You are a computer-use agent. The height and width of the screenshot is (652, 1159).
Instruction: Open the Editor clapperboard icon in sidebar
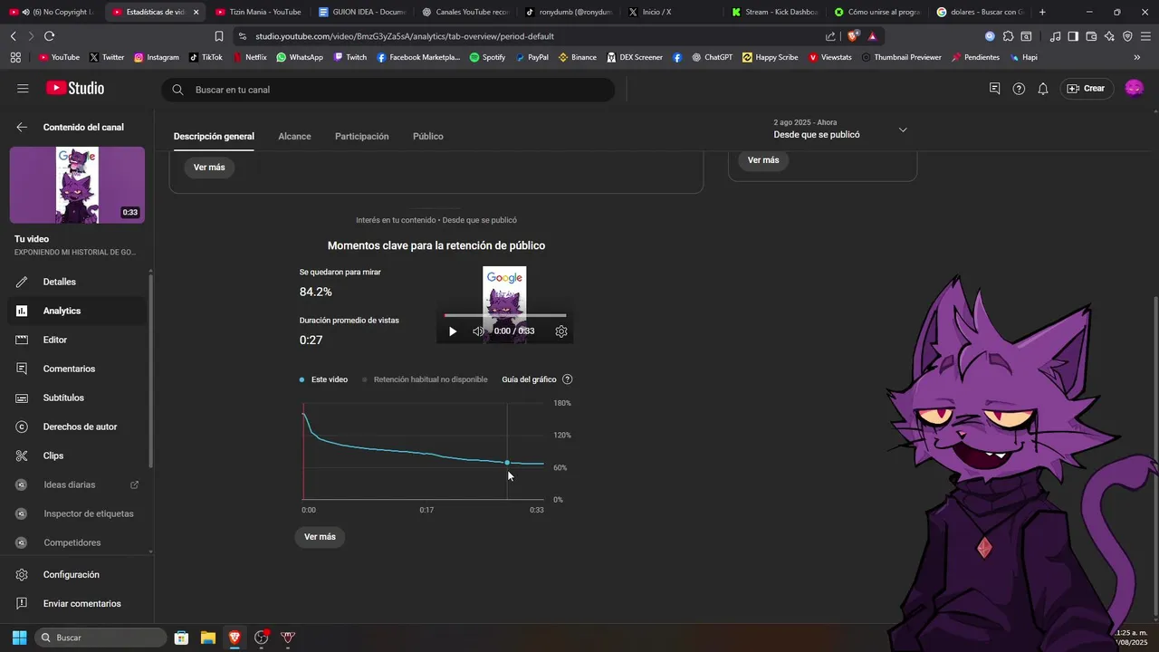tap(23, 340)
